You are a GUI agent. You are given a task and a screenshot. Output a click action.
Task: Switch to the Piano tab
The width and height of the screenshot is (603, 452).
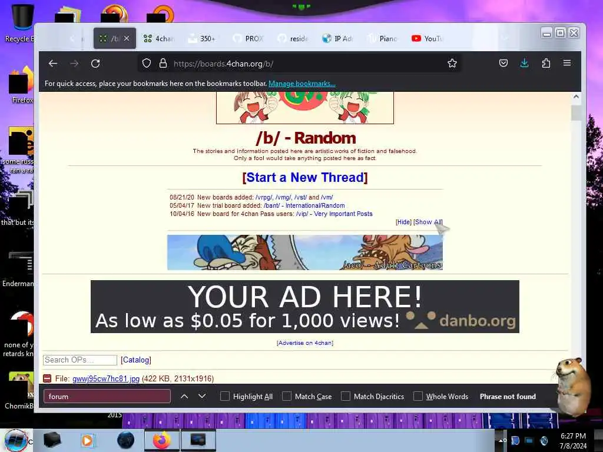point(383,38)
